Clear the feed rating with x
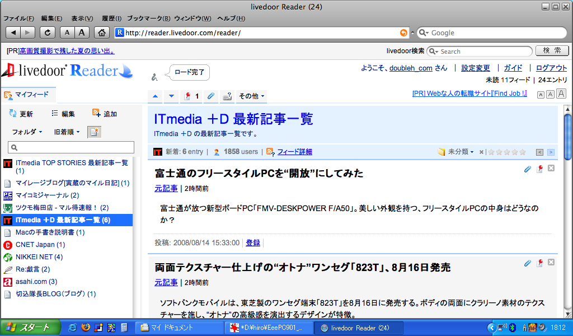The height and width of the screenshot is (336, 573). click(481, 152)
